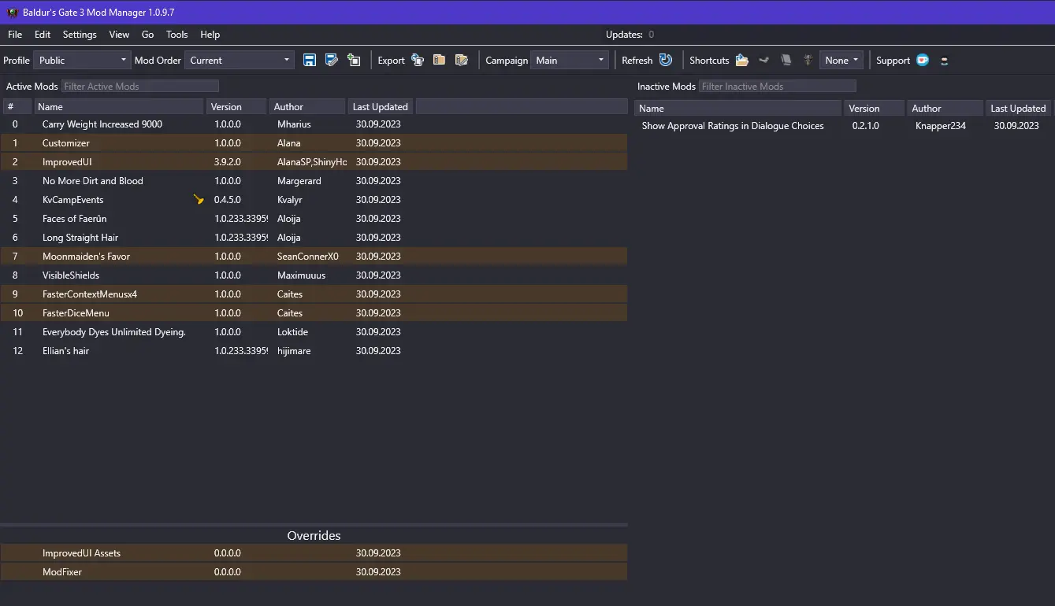Open the Go menu
This screenshot has height=606, width=1055.
147,35
